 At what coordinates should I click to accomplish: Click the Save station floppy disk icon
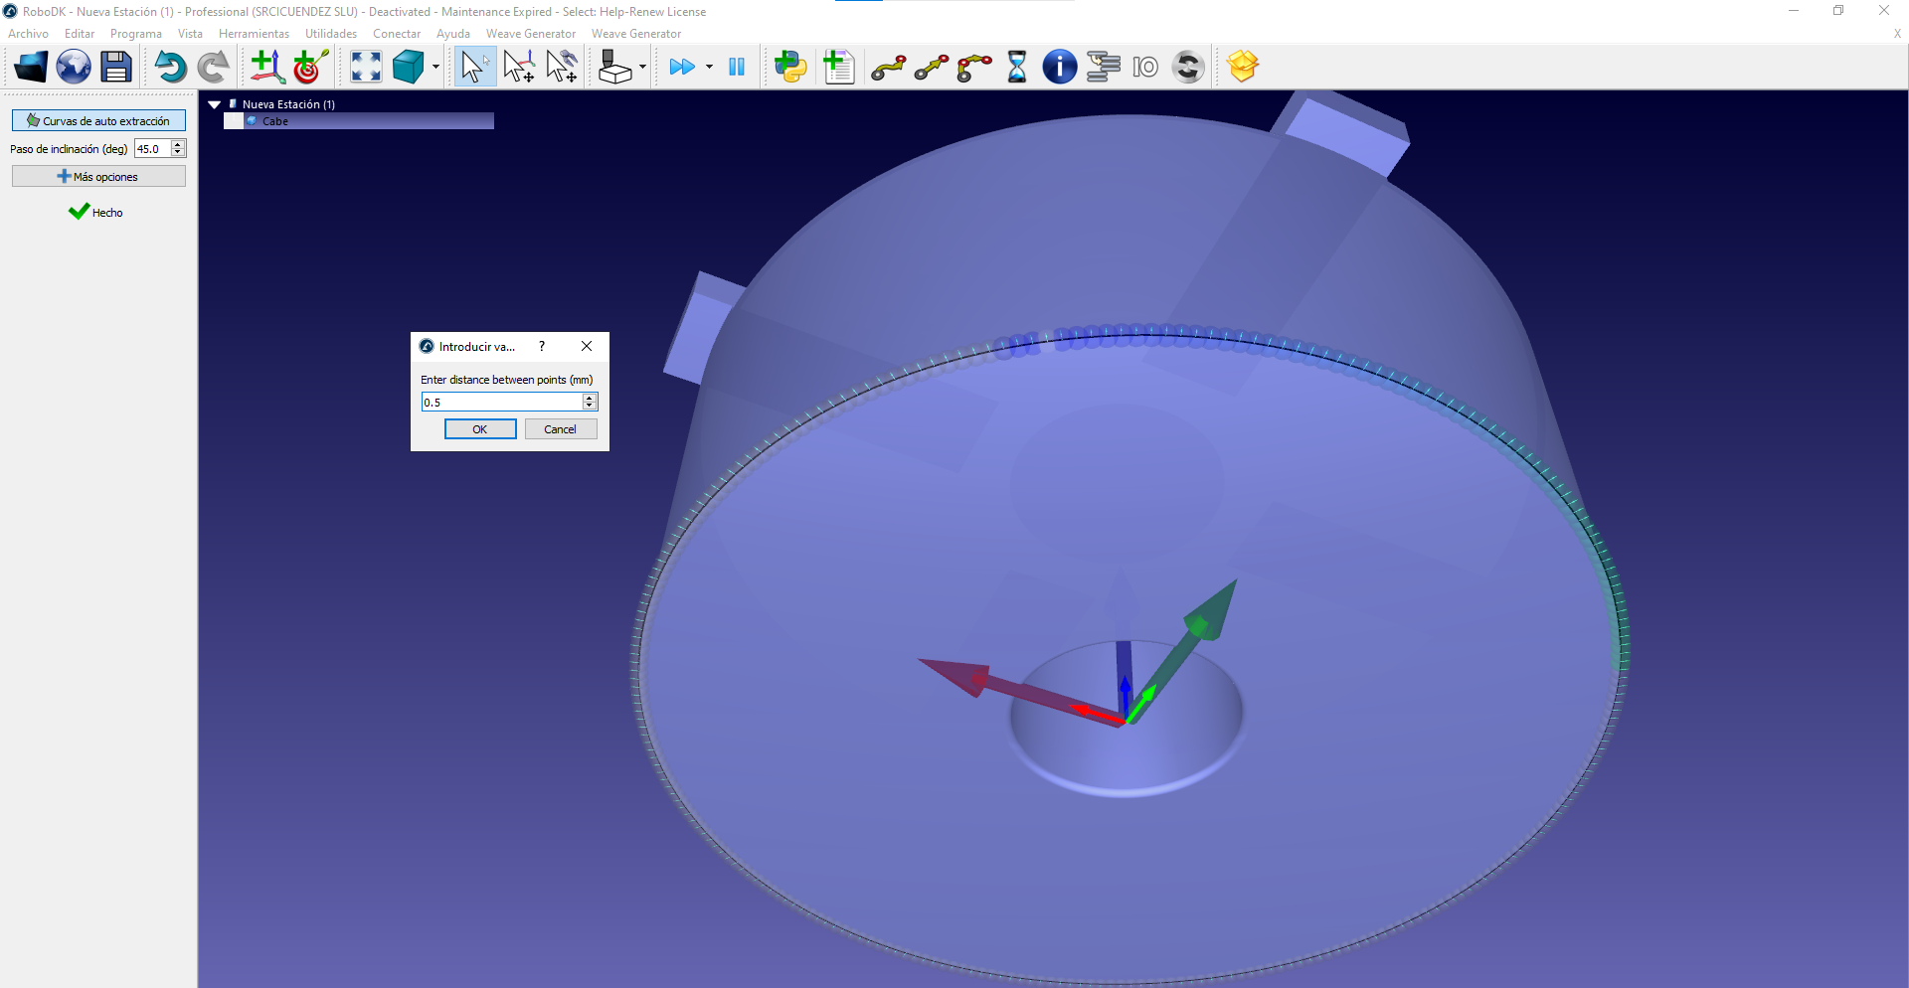[x=116, y=68]
